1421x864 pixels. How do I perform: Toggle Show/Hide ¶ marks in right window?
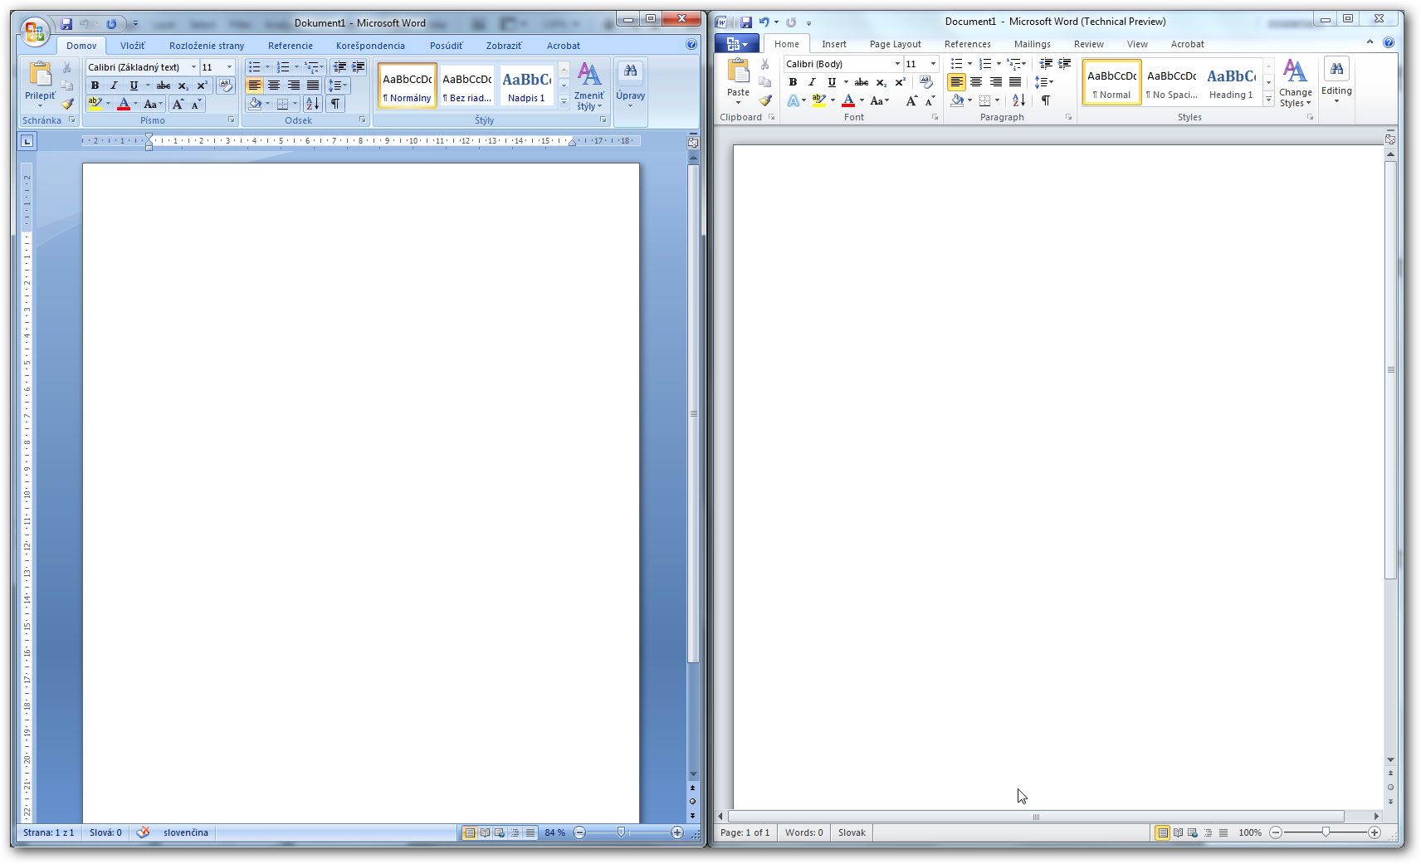pos(1046,100)
